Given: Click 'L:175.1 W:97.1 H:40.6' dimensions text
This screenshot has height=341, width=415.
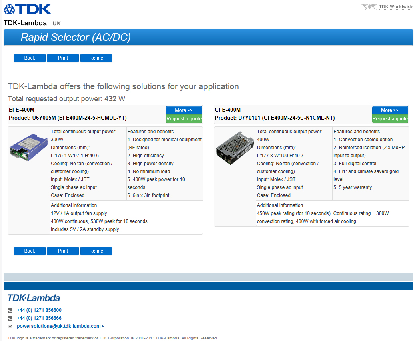Looking at the screenshot, I should [x=75, y=156].
